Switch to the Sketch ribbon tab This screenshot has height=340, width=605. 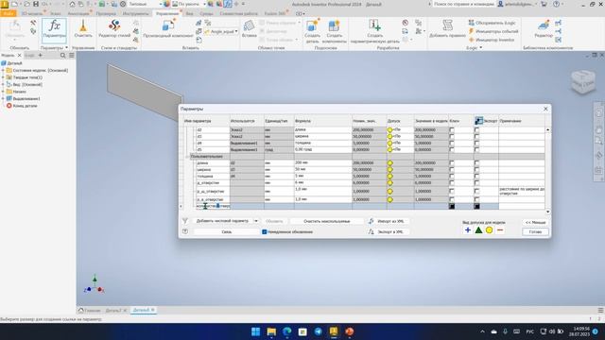(x=55, y=13)
